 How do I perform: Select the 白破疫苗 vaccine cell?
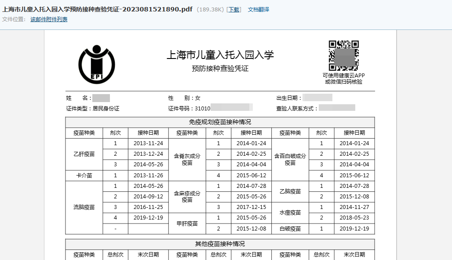[290, 229]
